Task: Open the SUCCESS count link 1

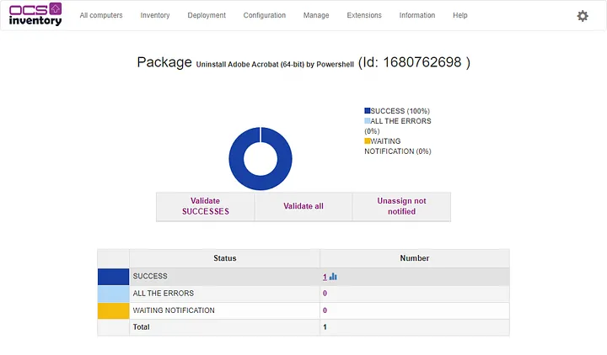Action: pos(325,277)
